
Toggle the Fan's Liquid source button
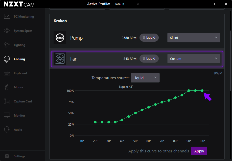click(149, 59)
